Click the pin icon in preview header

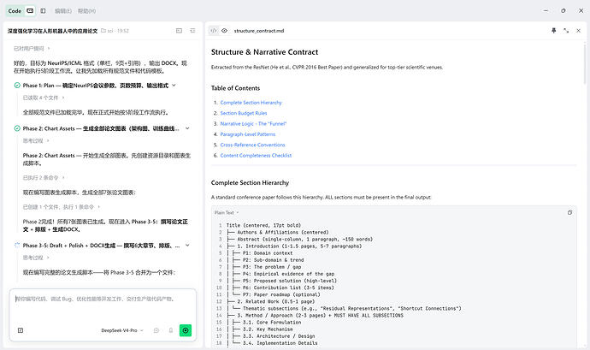[553, 31]
